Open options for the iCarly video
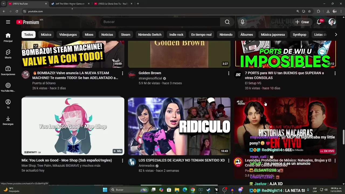Image resolution: width=345 pixels, height=194 pixels. pos(229,161)
